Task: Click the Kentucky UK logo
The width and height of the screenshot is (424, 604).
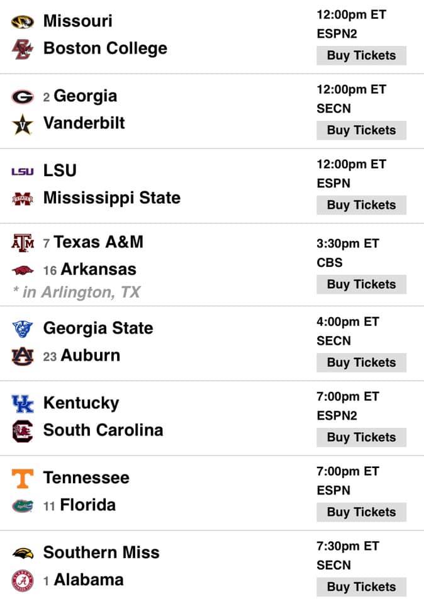Action: pyautogui.click(x=22, y=403)
